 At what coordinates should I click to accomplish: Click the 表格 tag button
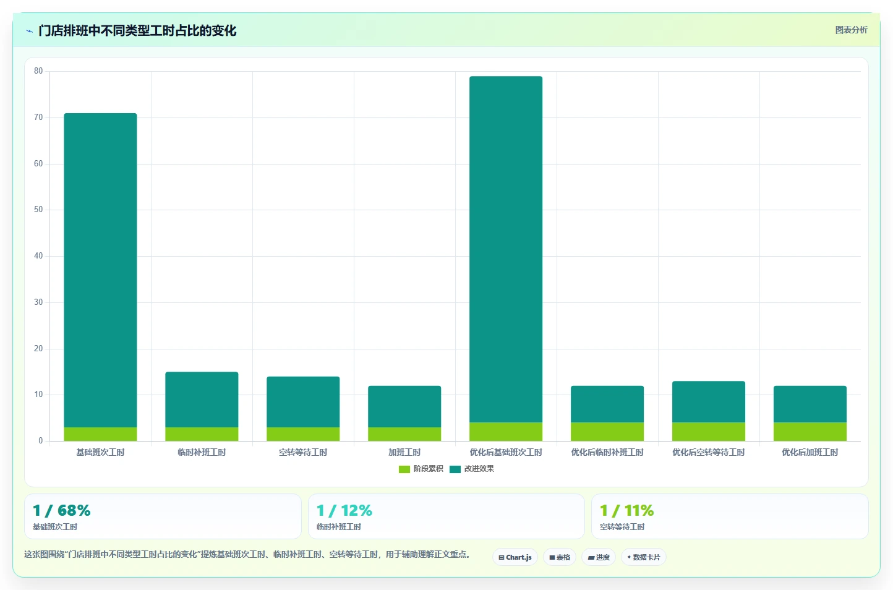pyautogui.click(x=560, y=557)
